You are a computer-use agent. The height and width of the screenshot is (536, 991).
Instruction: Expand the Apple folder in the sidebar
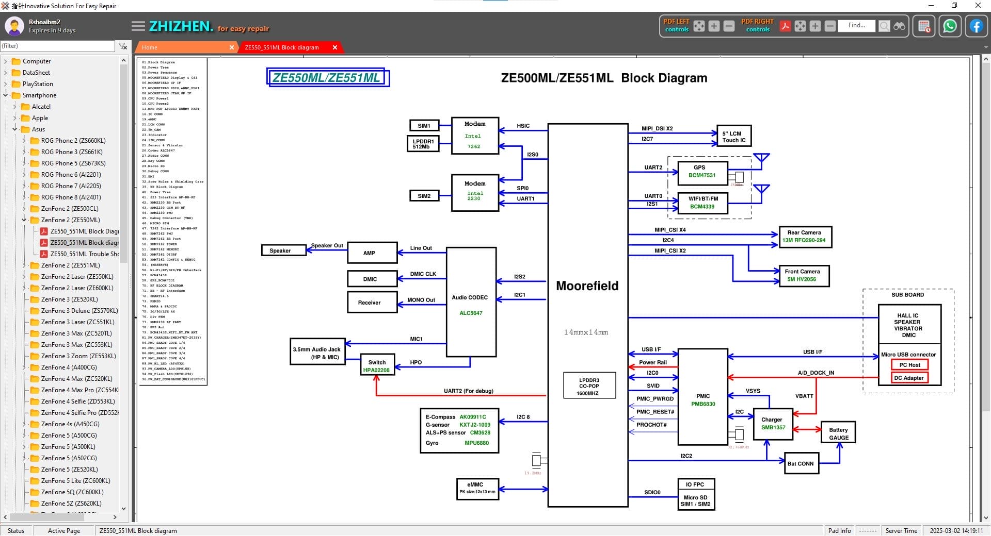click(x=15, y=118)
